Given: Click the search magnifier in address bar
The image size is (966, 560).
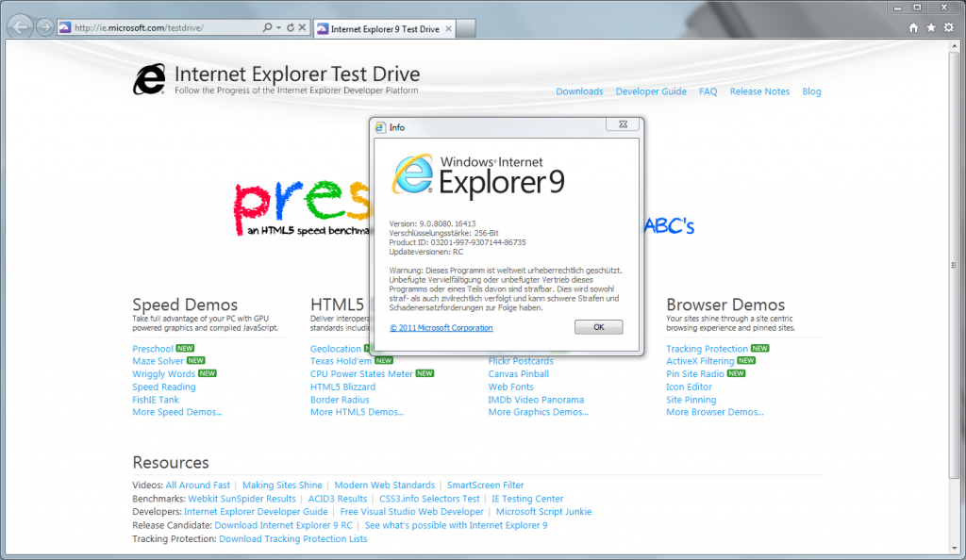Looking at the screenshot, I should pyautogui.click(x=267, y=27).
